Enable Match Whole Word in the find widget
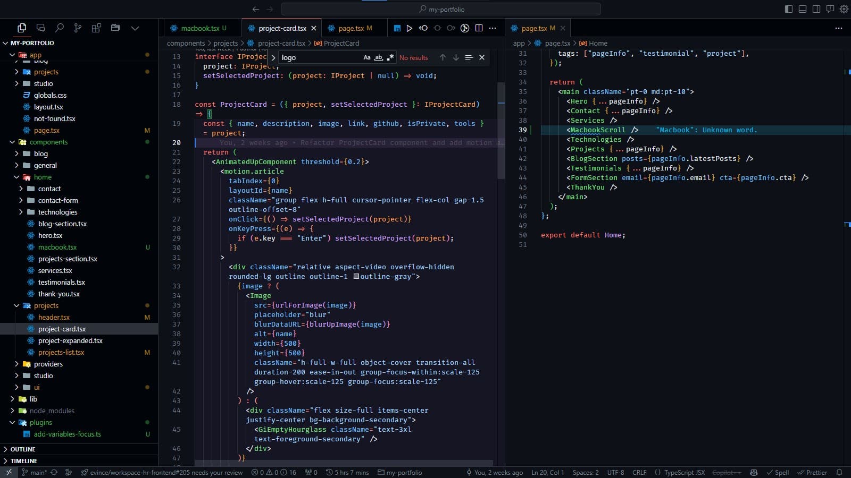 coord(379,57)
